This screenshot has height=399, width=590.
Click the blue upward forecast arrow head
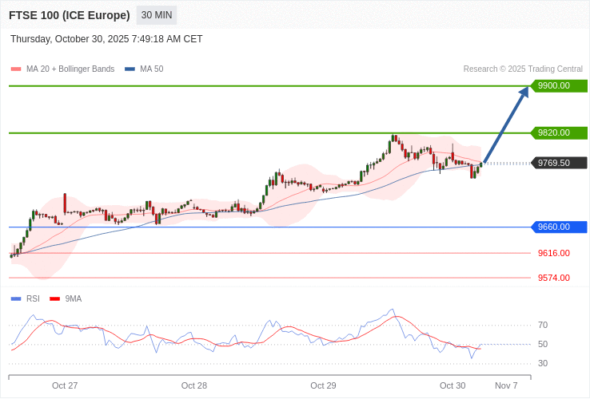point(524,93)
